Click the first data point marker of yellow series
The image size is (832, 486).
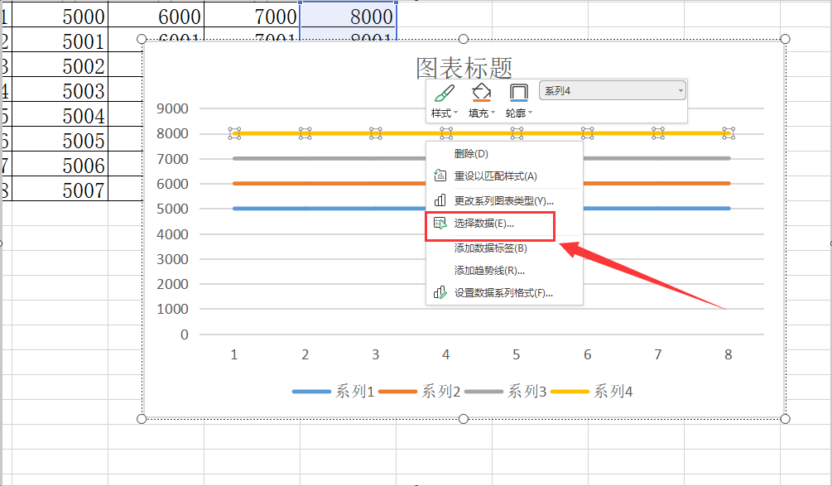click(x=234, y=133)
